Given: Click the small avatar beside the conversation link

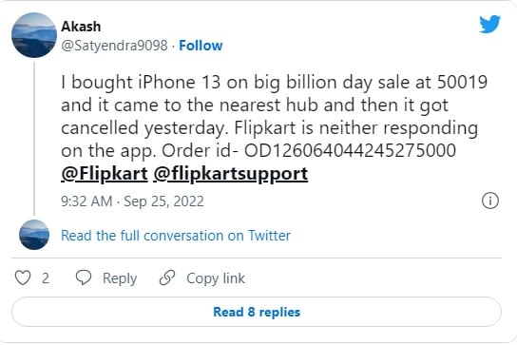Looking at the screenshot, I should (x=34, y=235).
